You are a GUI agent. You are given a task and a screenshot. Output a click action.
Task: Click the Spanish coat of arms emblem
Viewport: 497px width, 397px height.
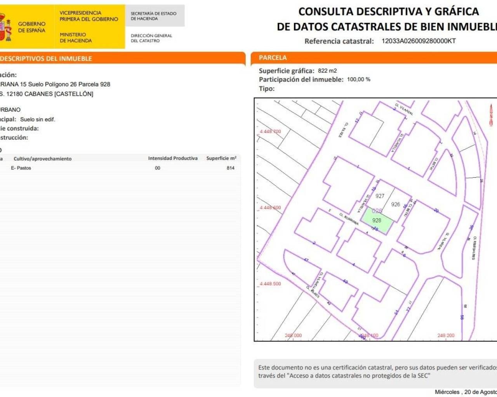tap(5, 27)
